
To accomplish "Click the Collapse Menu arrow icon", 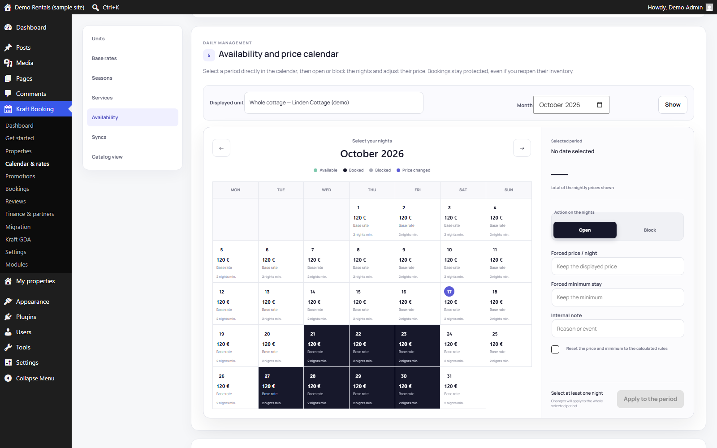I will [8, 378].
